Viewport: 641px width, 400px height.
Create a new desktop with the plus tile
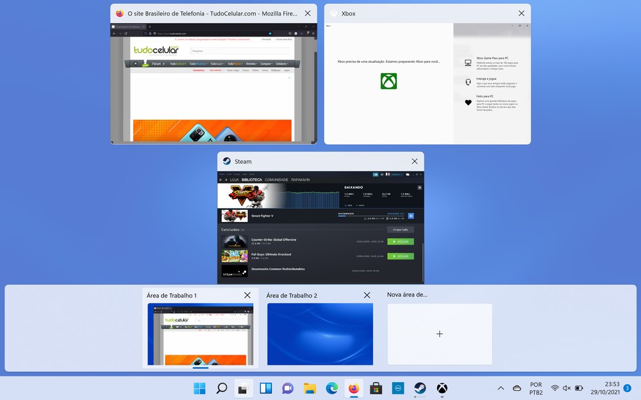[440, 333]
